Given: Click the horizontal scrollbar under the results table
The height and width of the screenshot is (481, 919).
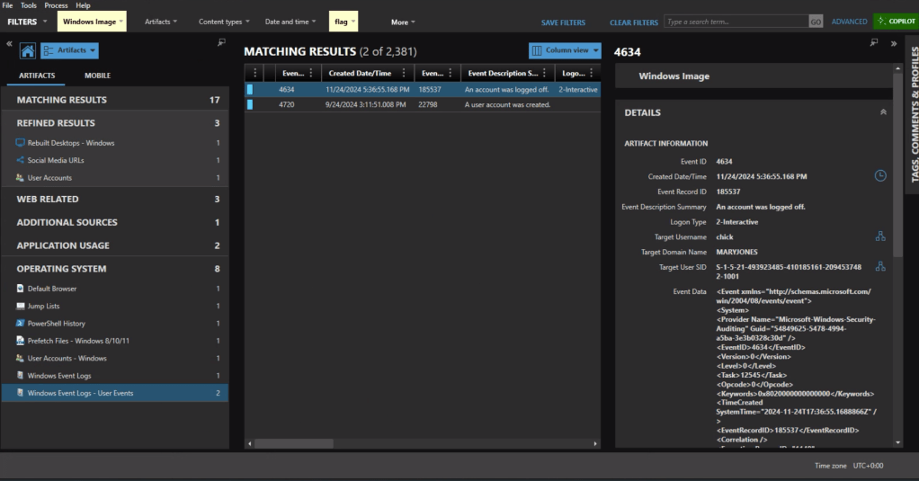Looking at the screenshot, I should tap(423, 443).
